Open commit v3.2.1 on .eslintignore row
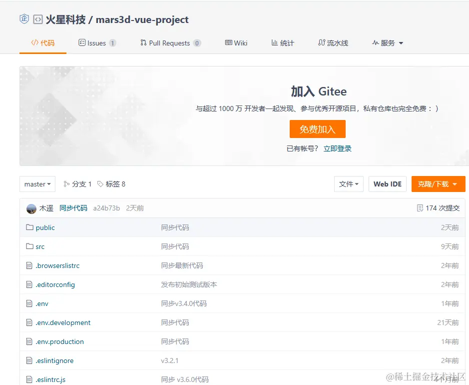Image resolution: width=469 pixels, height=385 pixels. (x=170, y=361)
